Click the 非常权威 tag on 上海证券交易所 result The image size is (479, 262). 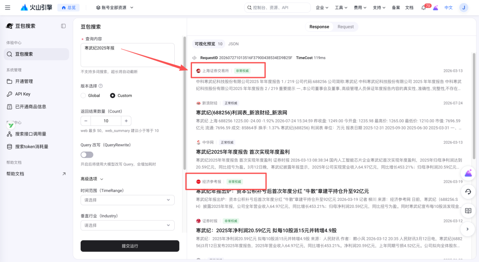(x=242, y=71)
